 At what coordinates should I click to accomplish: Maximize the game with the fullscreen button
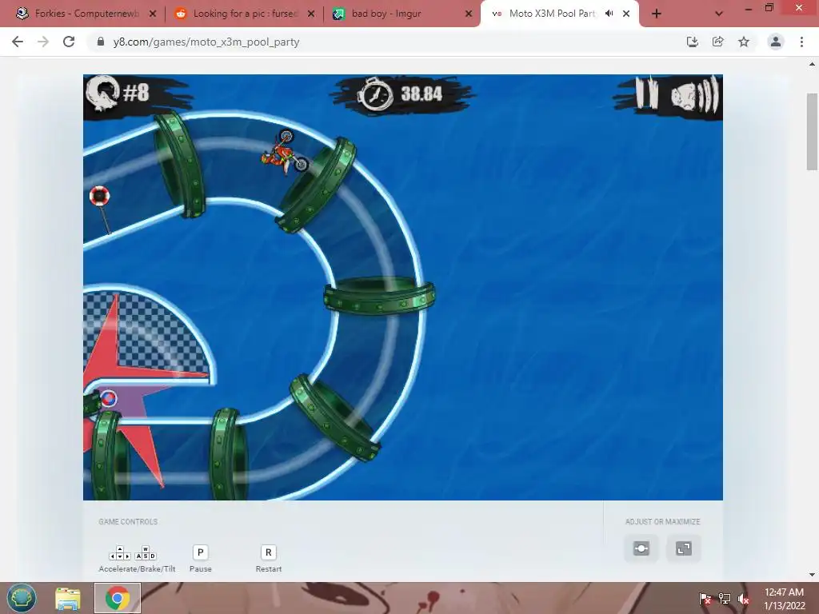[684, 548]
